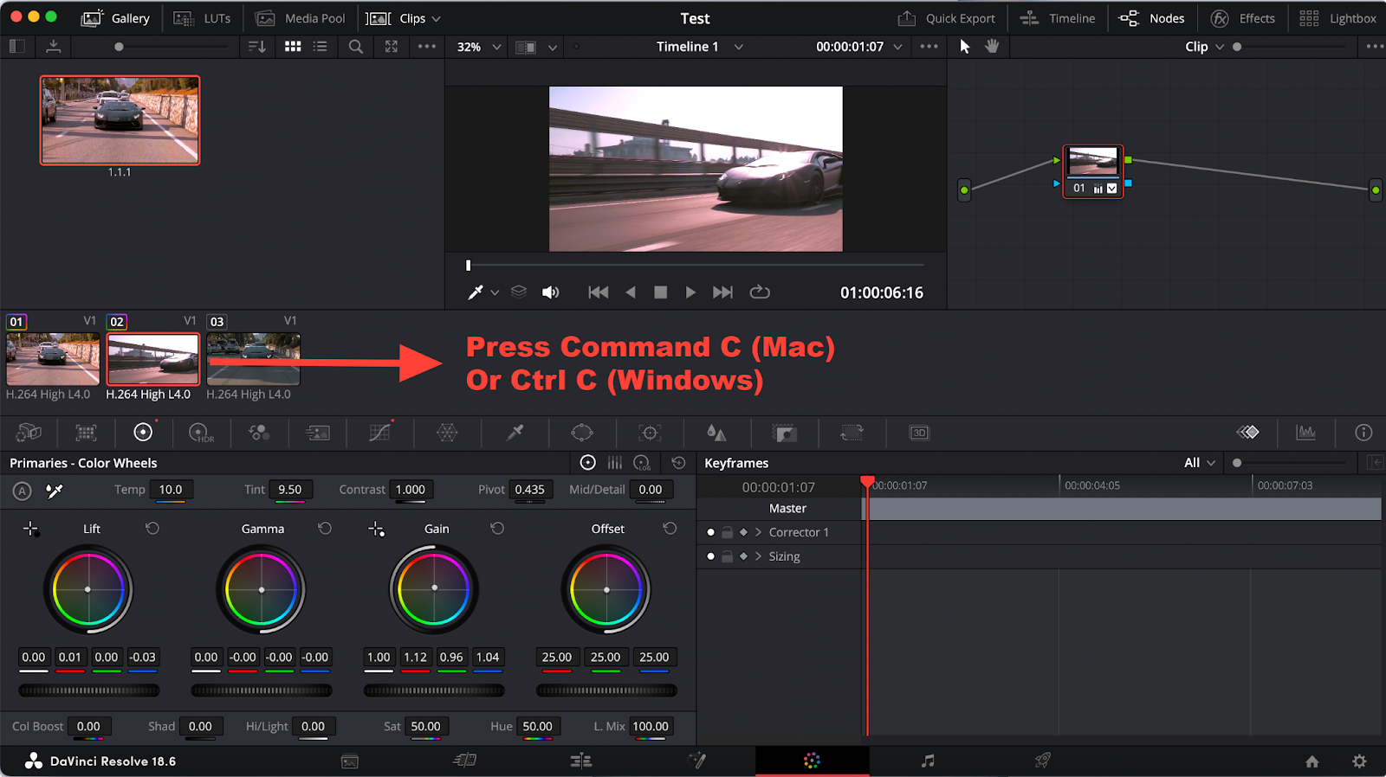
Task: Open the HDR color wheels palette
Action: coord(200,433)
